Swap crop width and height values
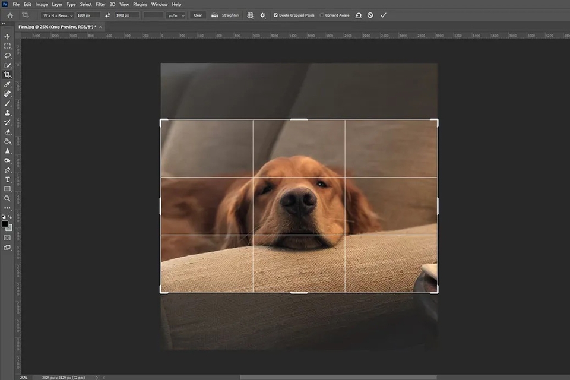 click(107, 15)
